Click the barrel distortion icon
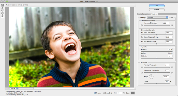Image resolution: width=178 pixels, height=96 pixels. coord(142,25)
